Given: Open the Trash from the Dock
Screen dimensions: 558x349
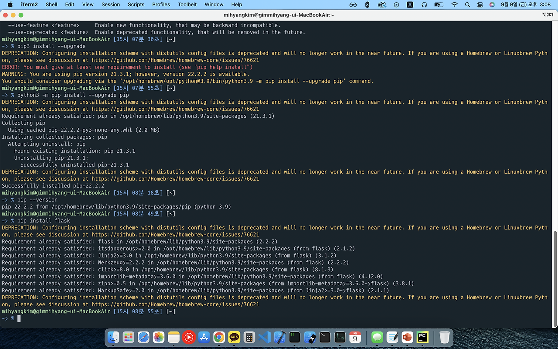Looking at the screenshot, I should 444,337.
